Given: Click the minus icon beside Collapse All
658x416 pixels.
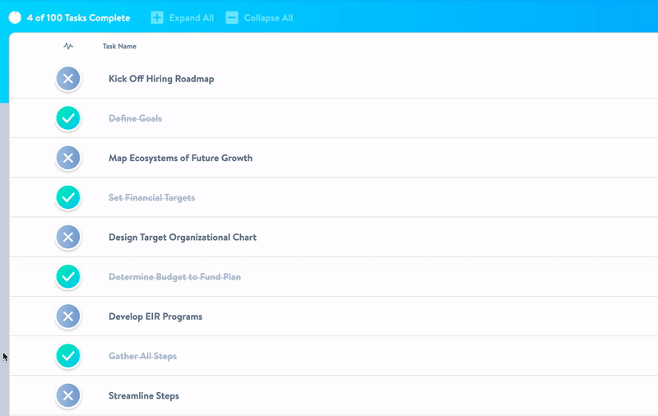Looking at the screenshot, I should point(232,17).
